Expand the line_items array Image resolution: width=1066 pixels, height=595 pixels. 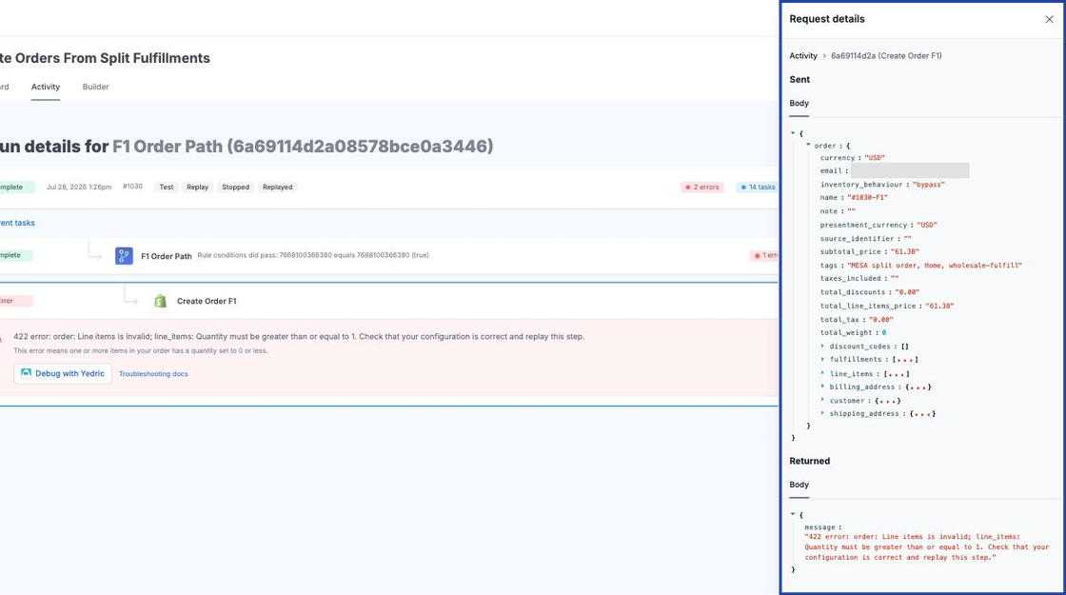pos(822,372)
